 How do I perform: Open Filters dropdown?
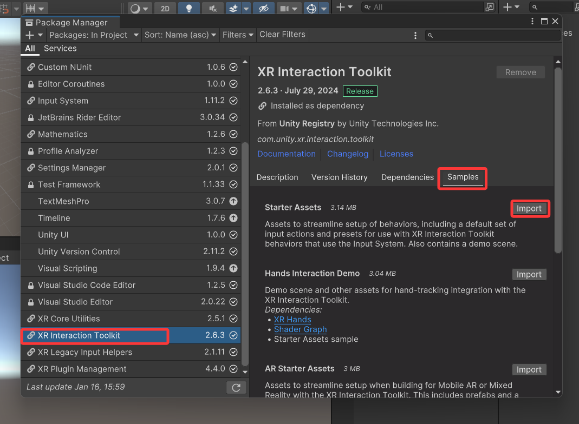(x=238, y=35)
